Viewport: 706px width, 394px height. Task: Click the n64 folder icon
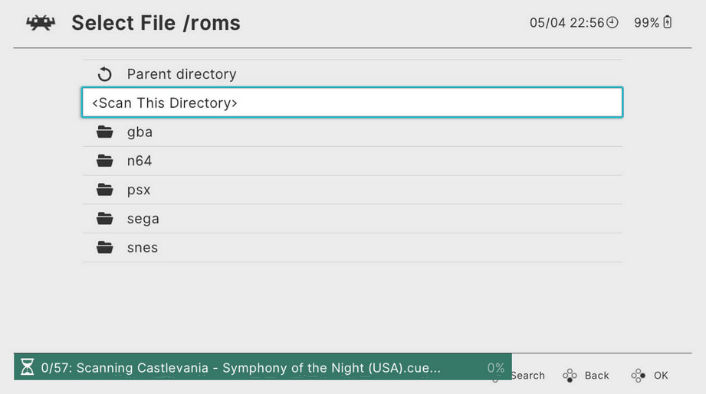click(104, 161)
